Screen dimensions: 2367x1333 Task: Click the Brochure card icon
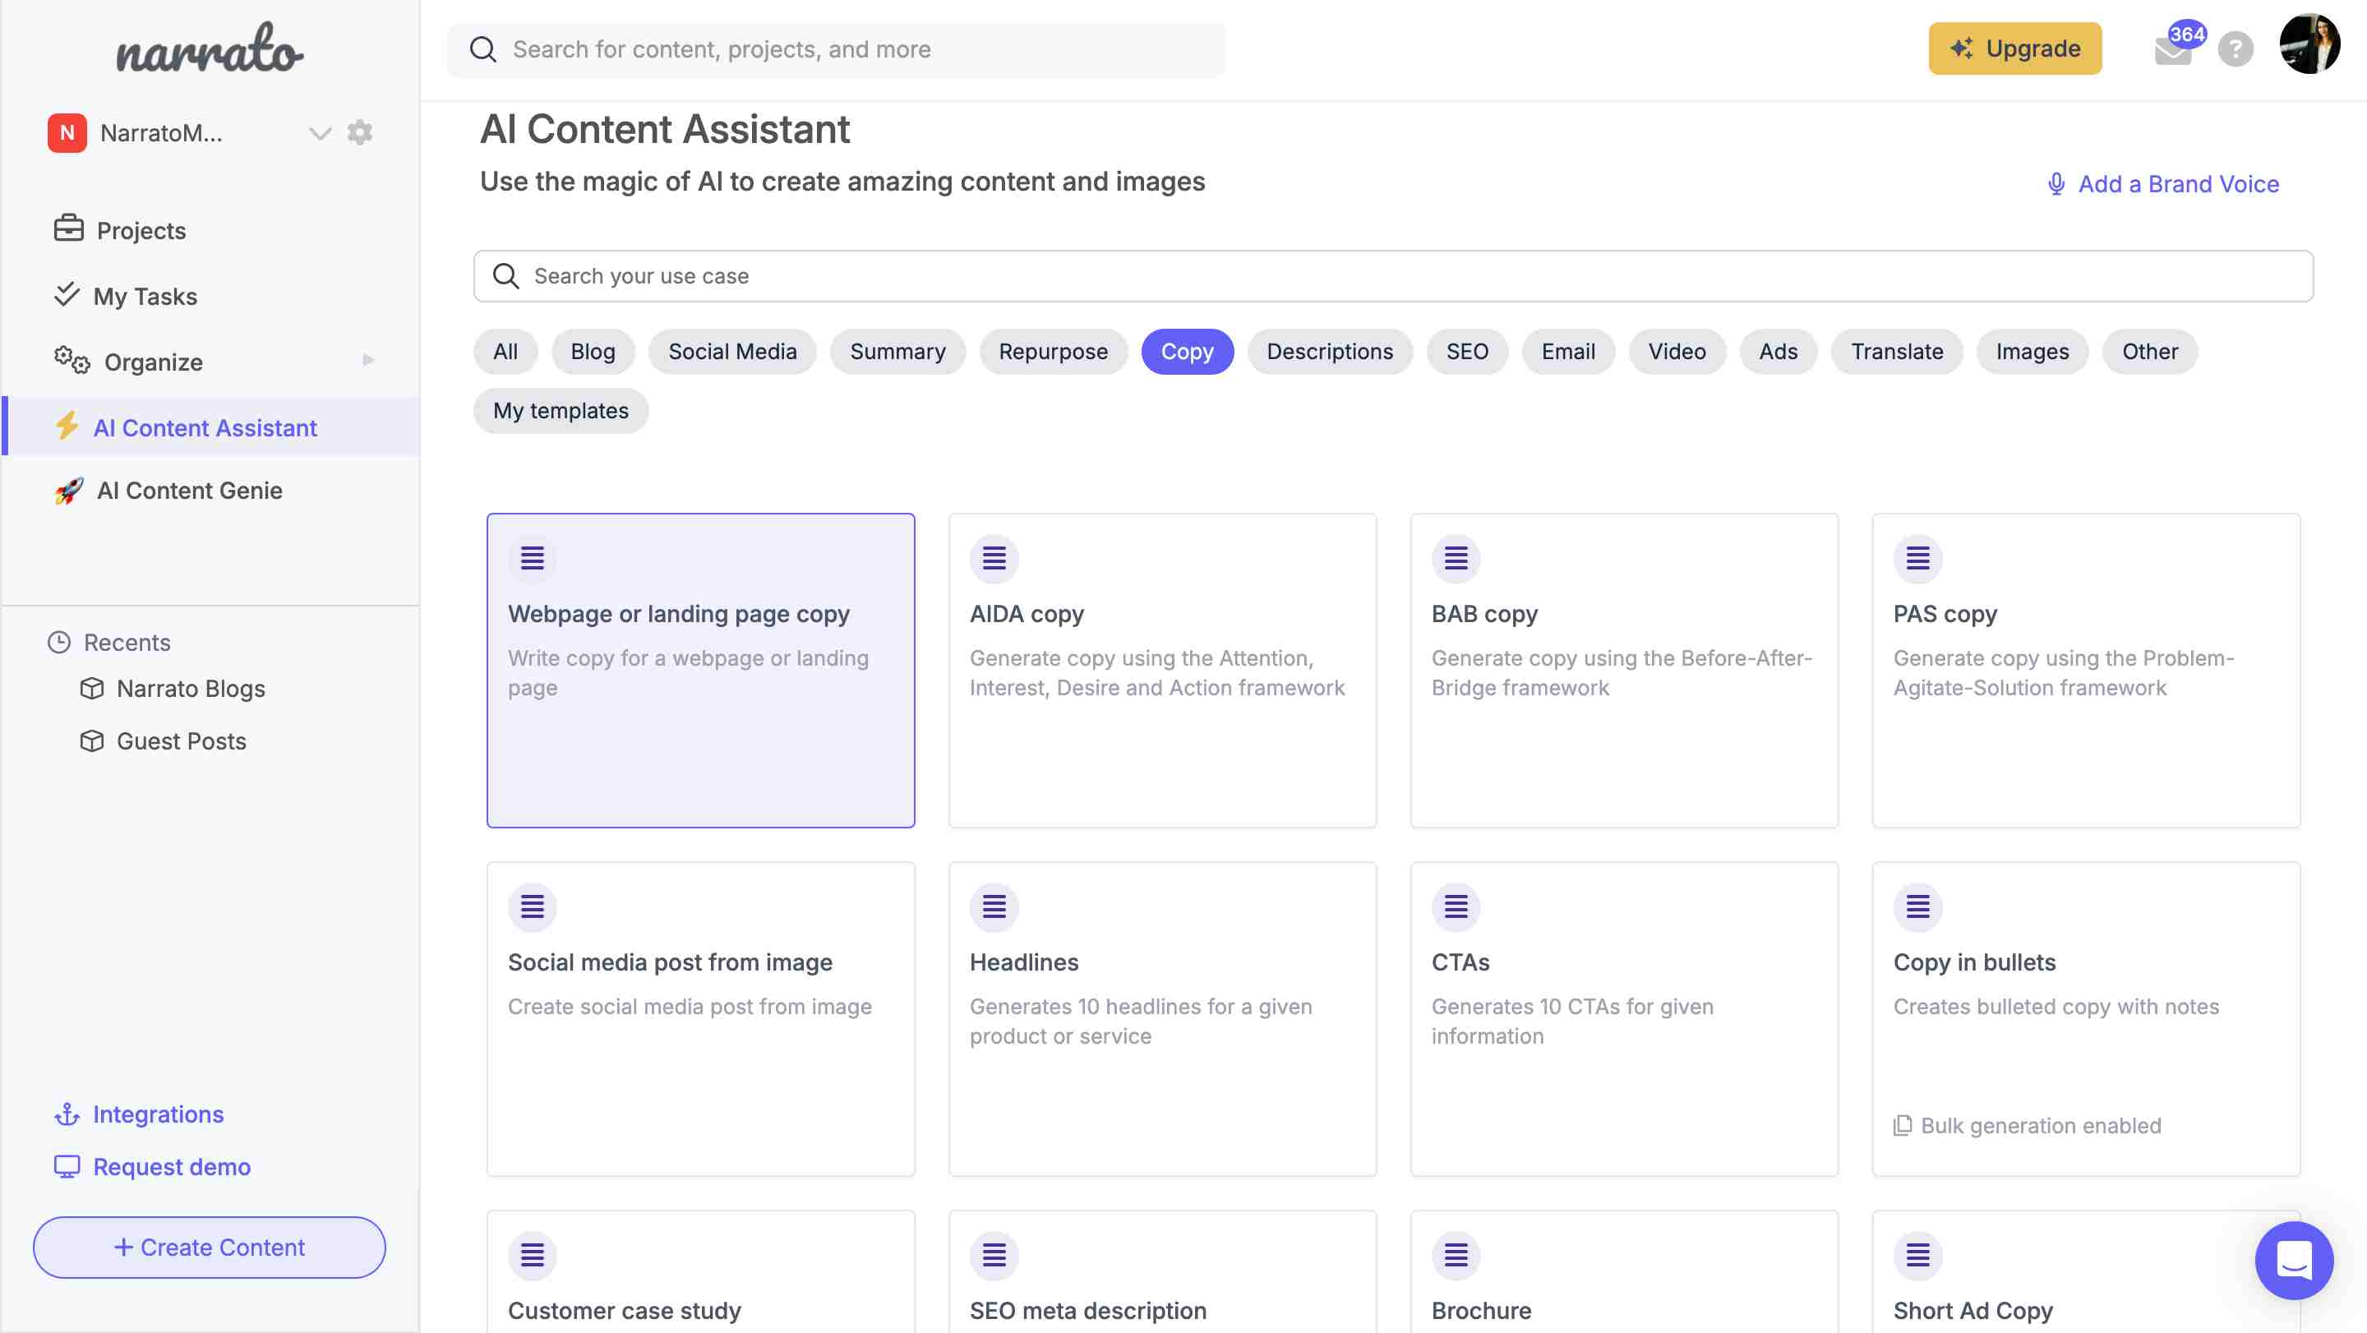(x=1456, y=1255)
